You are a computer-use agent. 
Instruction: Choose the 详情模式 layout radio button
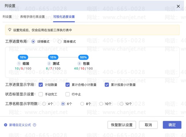coord(33,42)
